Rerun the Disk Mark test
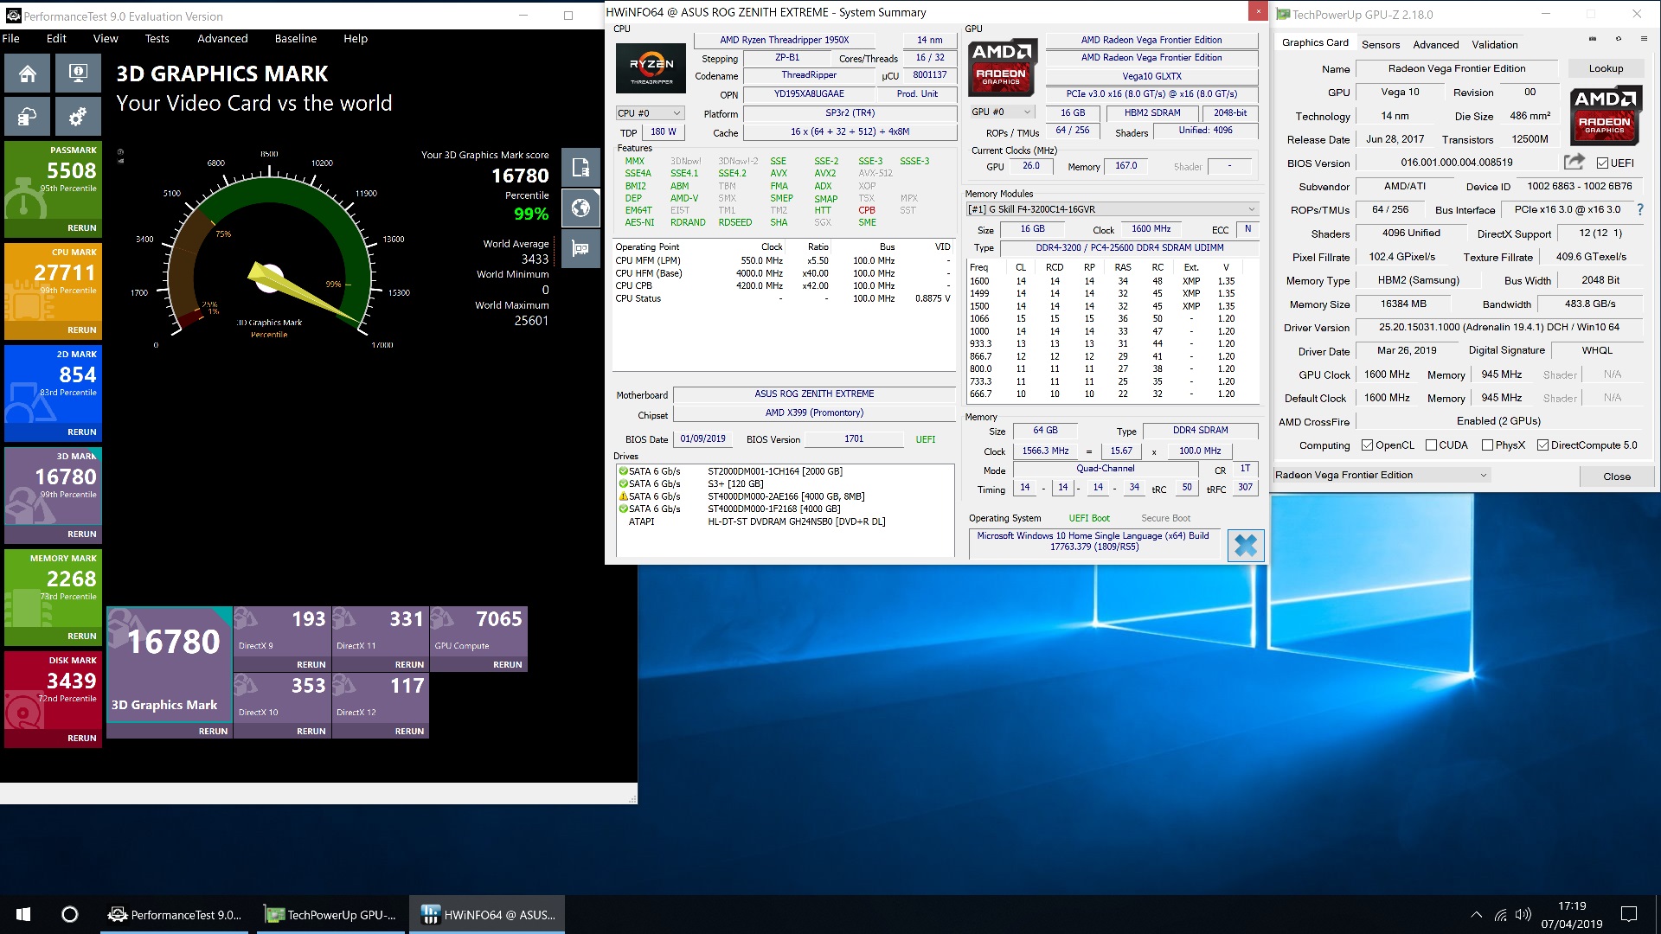 click(x=82, y=739)
